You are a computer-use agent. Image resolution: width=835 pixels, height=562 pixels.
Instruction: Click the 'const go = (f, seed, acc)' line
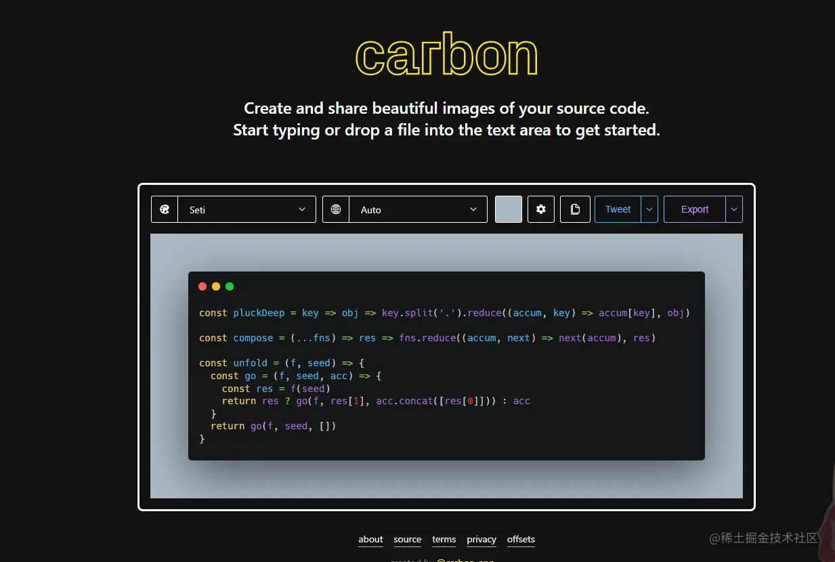[x=296, y=376]
